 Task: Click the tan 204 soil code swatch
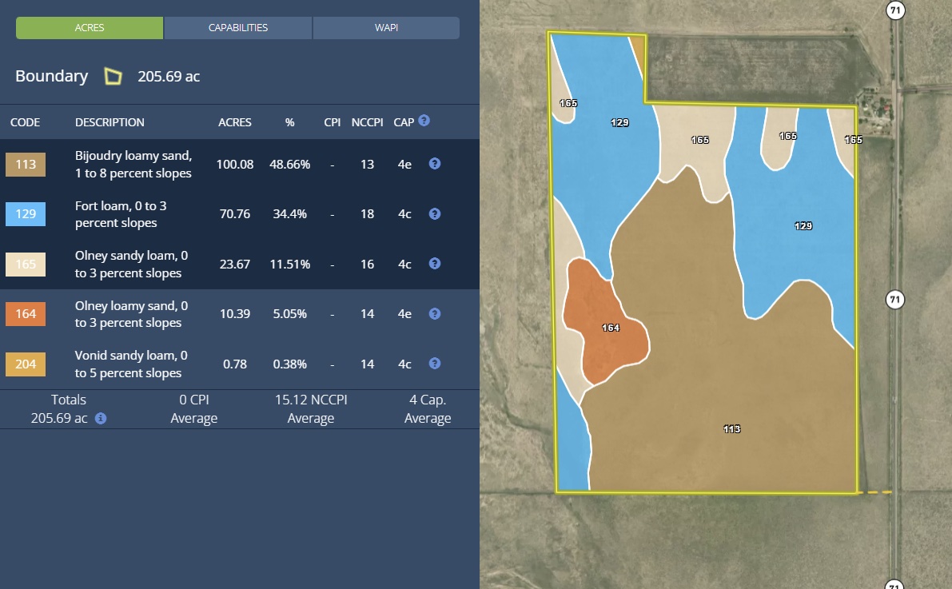click(x=26, y=364)
